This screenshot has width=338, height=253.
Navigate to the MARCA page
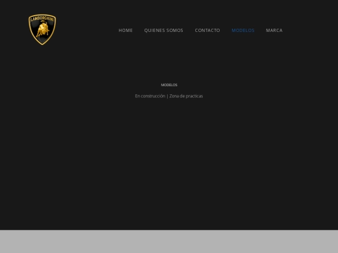(x=274, y=31)
